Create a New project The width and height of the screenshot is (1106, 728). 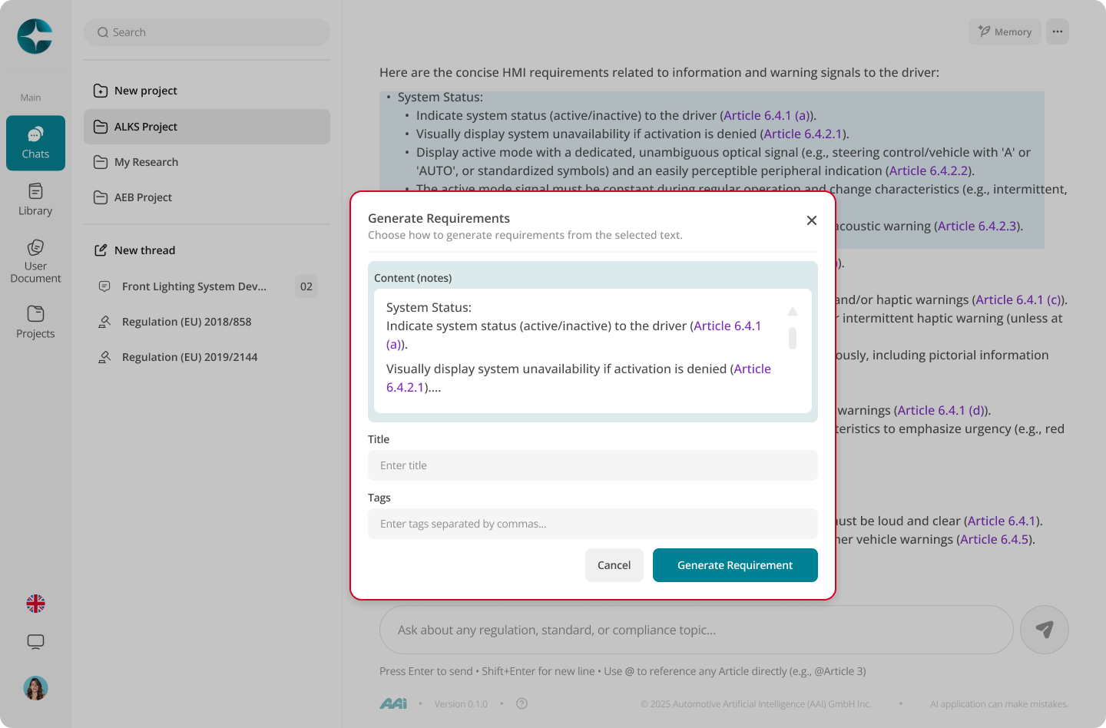pyautogui.click(x=207, y=91)
